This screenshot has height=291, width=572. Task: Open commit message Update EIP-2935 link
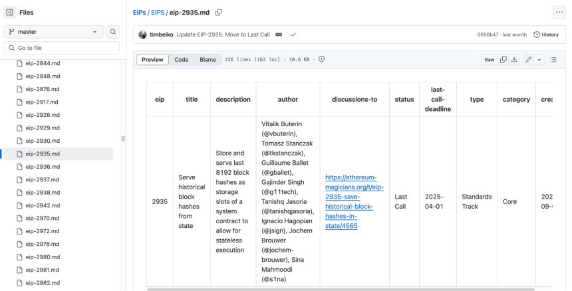pos(223,35)
